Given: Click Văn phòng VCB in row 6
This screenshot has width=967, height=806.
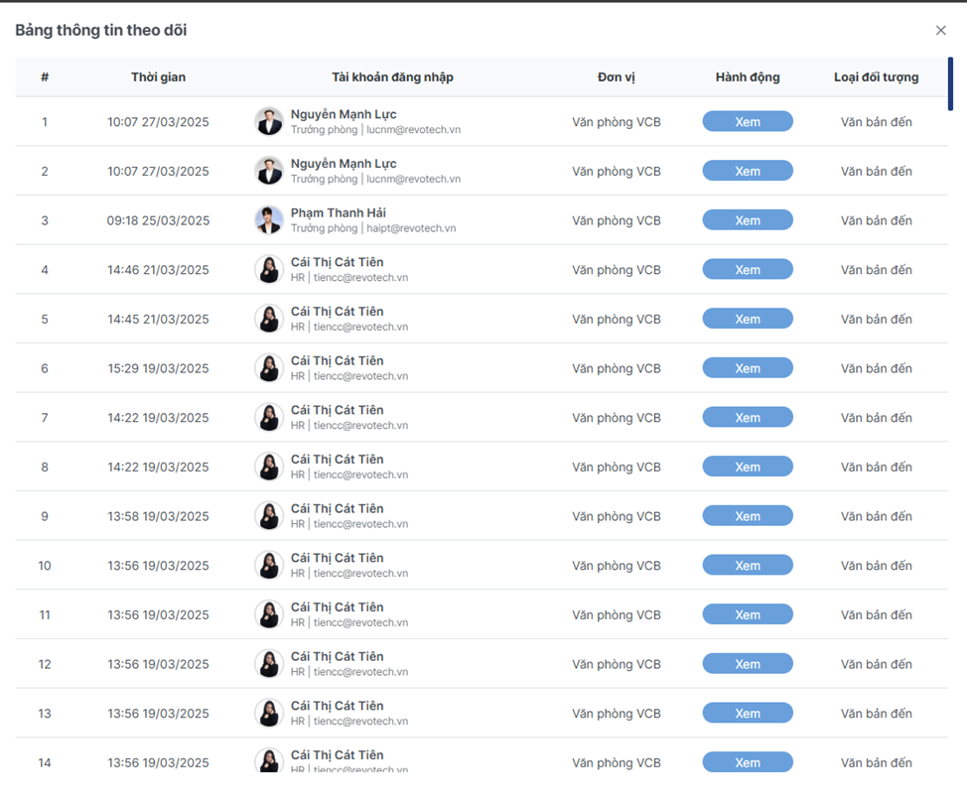Looking at the screenshot, I should pos(617,368).
